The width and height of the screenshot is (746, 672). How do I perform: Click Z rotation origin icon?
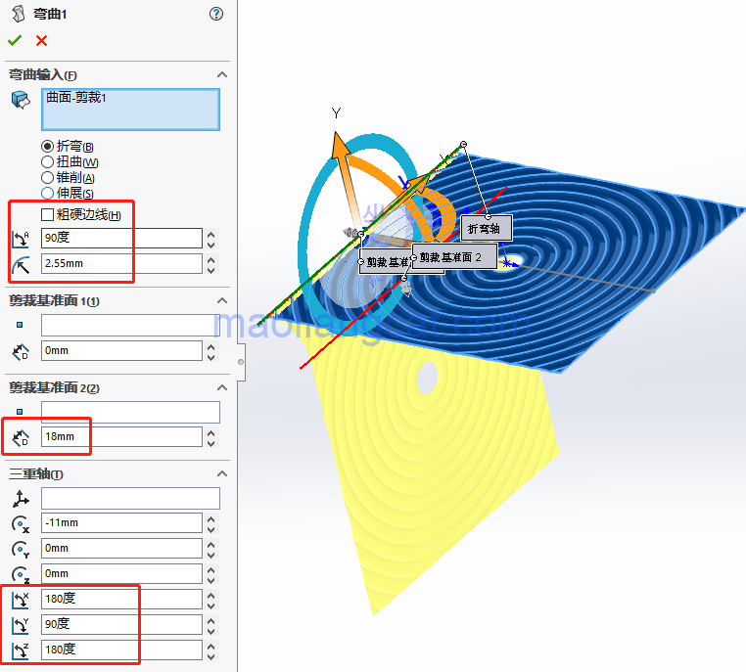(21, 575)
